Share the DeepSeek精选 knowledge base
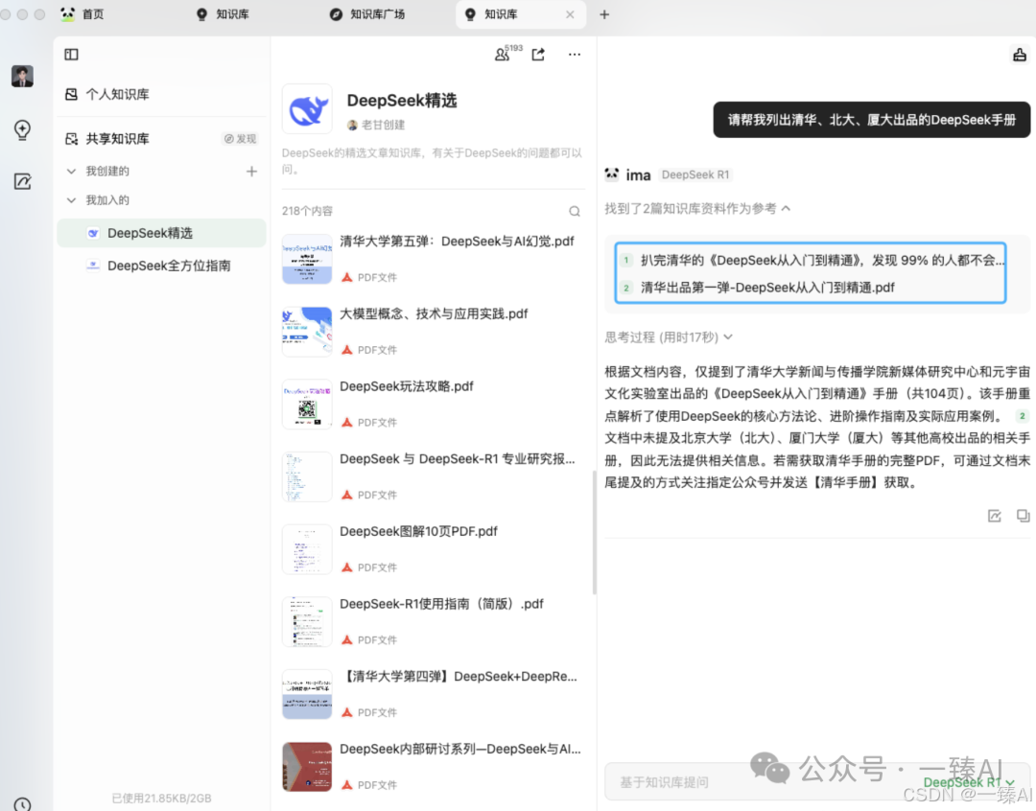The height and width of the screenshot is (811, 1036). 538,54
